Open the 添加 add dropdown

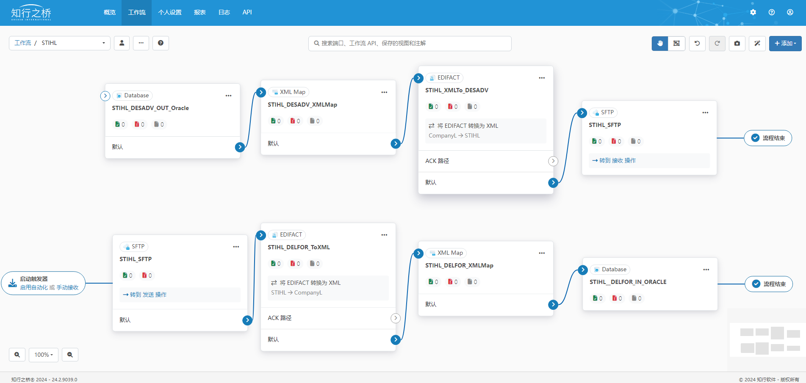click(785, 43)
